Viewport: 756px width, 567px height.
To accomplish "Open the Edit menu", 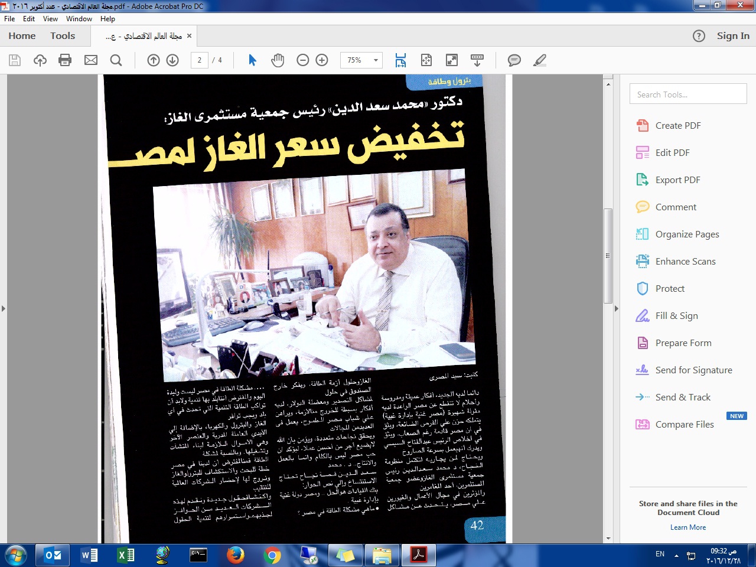I will [29, 19].
